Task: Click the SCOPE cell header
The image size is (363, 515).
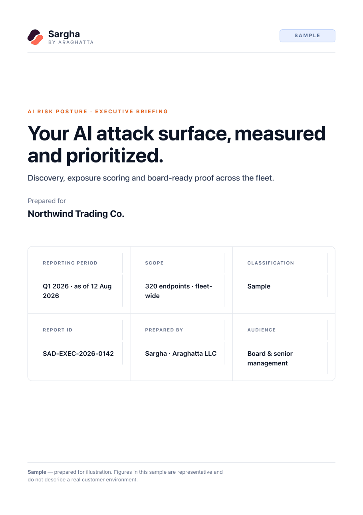Action: pos(154,263)
